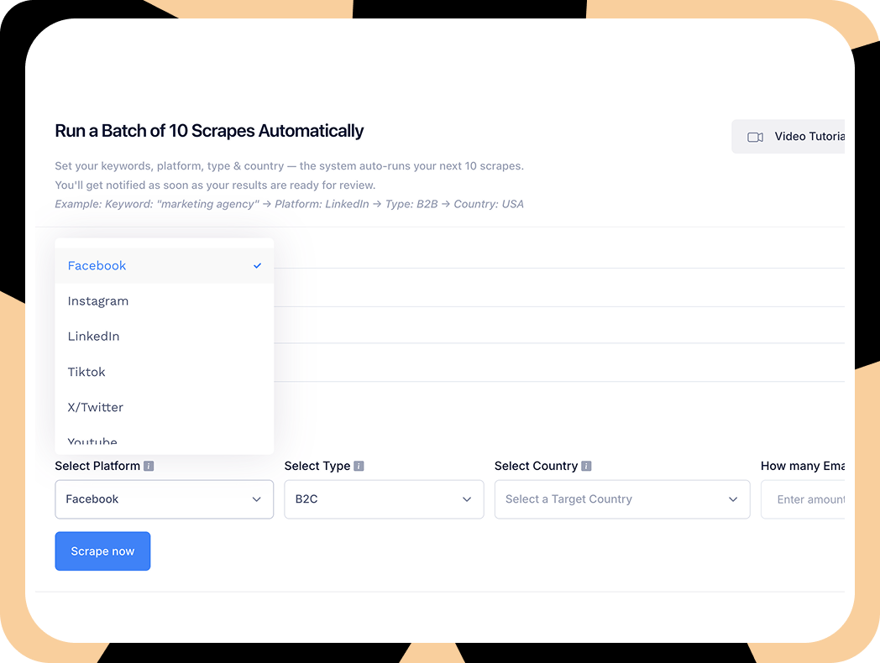Click chevron in Target Country dropdown
The width and height of the screenshot is (880, 663).
point(733,499)
